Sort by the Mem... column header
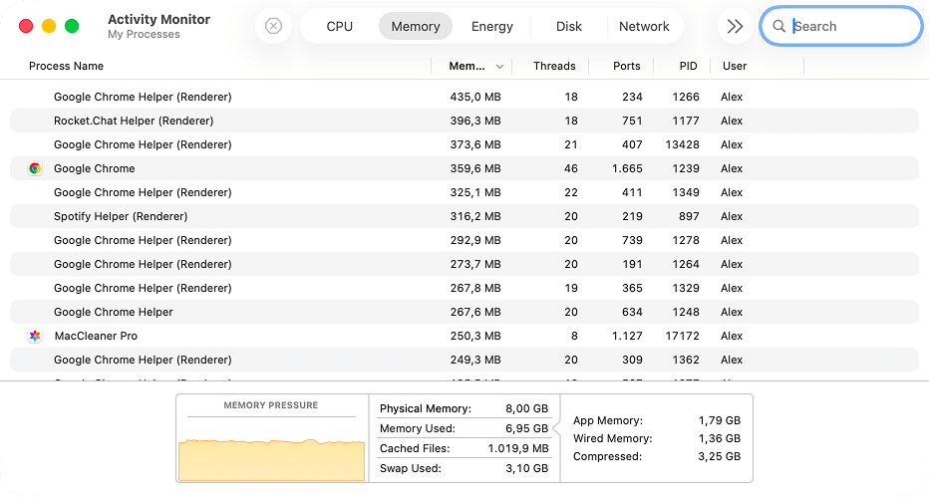Screen dimensions: 929x497 click(466, 67)
